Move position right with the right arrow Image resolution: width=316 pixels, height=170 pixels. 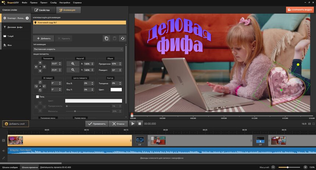[44, 67]
